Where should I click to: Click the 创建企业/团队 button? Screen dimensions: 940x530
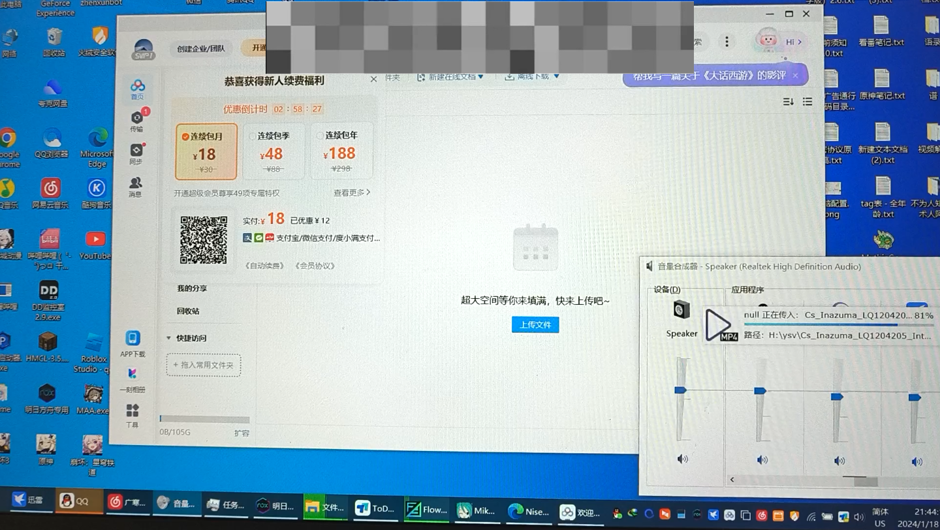pyautogui.click(x=201, y=48)
